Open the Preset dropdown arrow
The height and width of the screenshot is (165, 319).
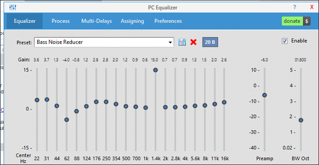pyautogui.click(x=170, y=42)
